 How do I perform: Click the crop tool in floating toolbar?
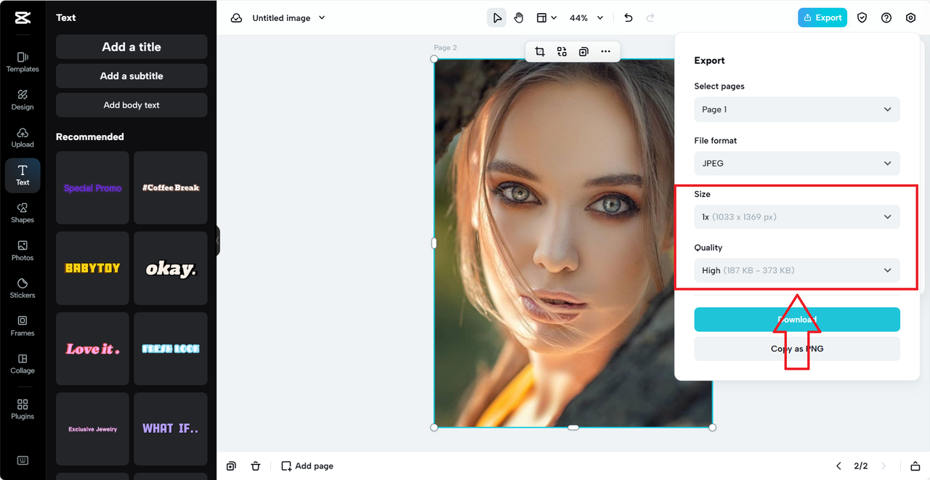click(540, 52)
